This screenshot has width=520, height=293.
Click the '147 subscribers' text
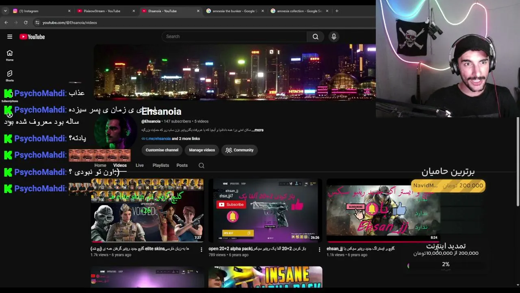[177, 121]
